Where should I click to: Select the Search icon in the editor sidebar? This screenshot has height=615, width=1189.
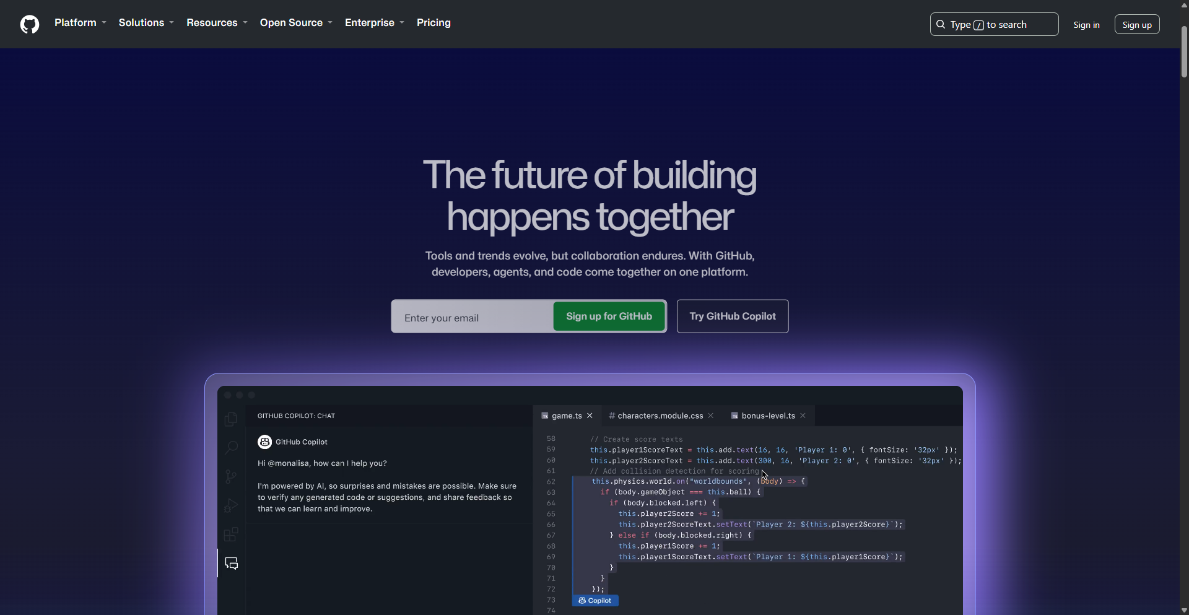click(x=231, y=447)
